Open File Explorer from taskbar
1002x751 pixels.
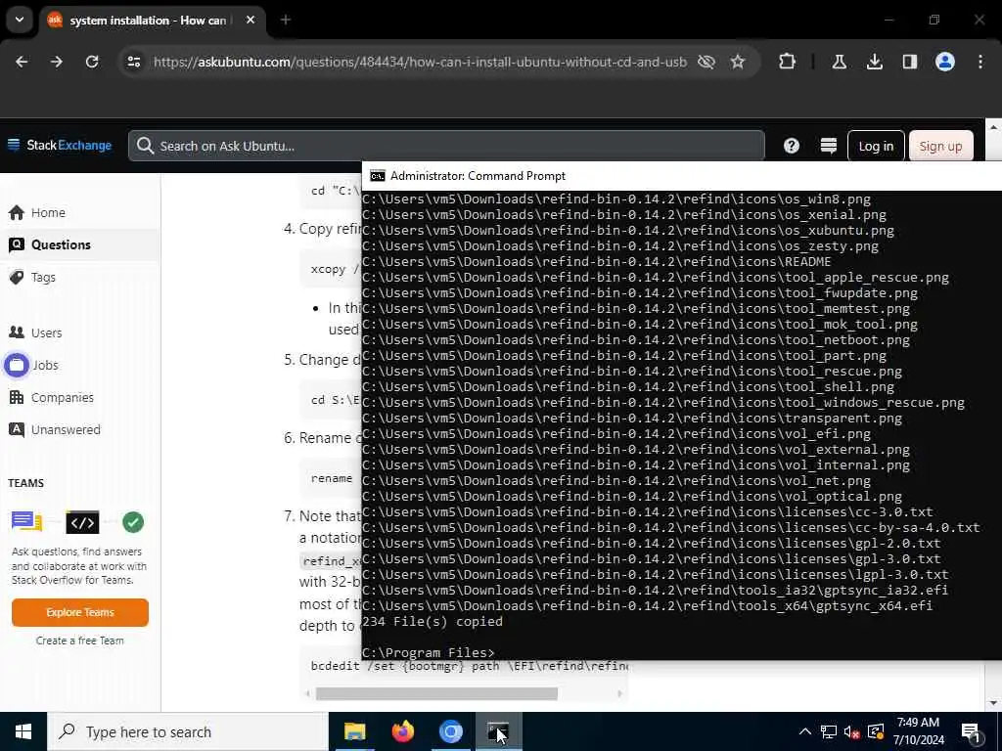354,731
